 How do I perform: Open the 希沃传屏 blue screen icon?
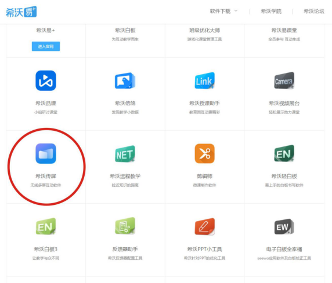[46, 153]
